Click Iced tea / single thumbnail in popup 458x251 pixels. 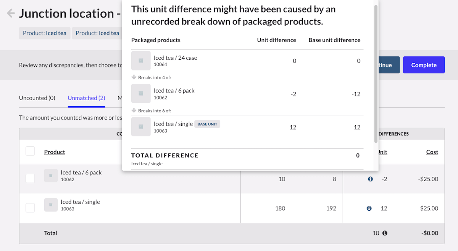pos(141,126)
